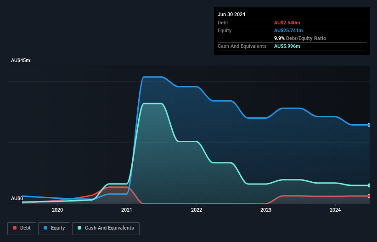Select the teal Cash endpoint marker
Viewport: 377px width, 242px height.
coord(369,185)
